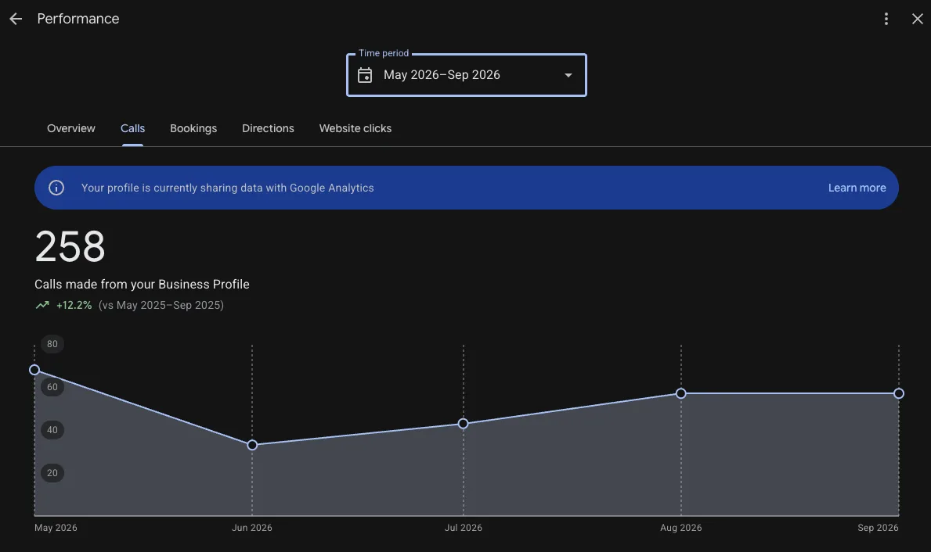Screen dimensions: 931x552
Task: Click the 20 y-axis label
Action: (52, 473)
